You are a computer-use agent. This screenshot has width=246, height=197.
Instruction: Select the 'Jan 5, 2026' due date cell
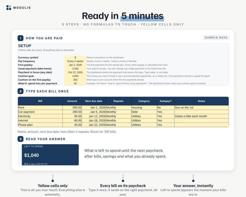coord(94,112)
